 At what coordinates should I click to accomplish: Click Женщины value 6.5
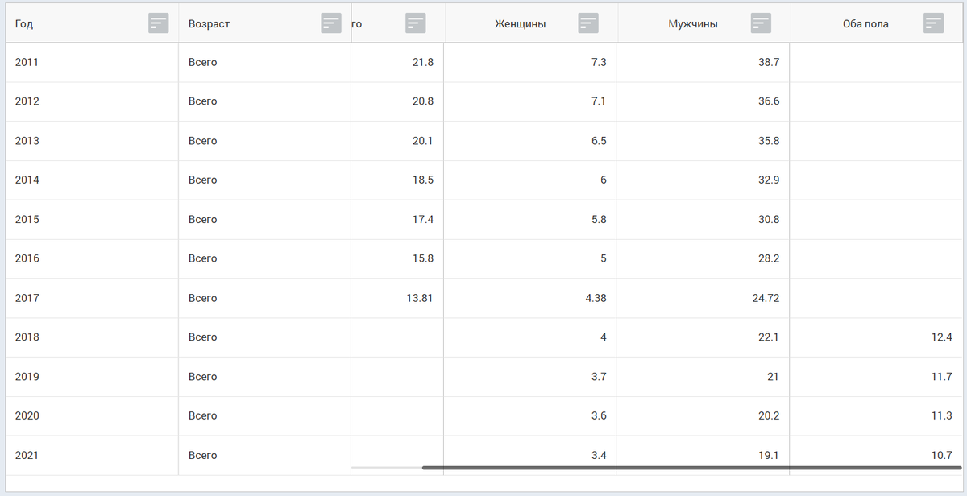tap(599, 141)
